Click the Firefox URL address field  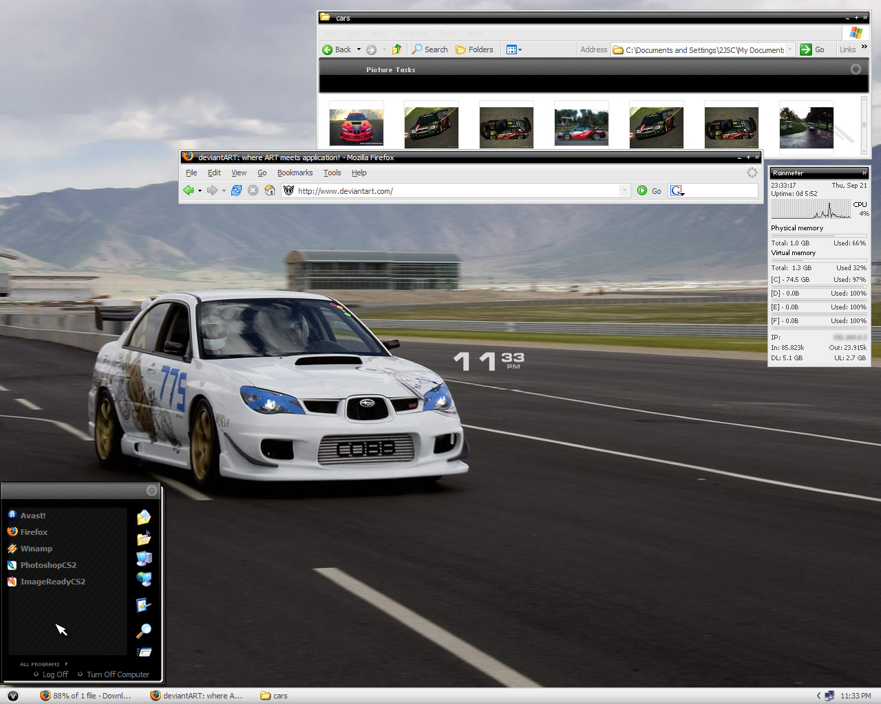click(457, 190)
